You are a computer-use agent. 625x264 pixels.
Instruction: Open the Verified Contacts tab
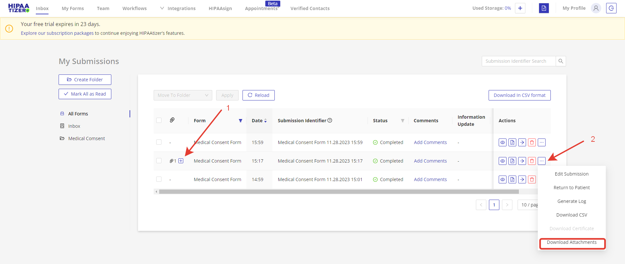click(310, 8)
